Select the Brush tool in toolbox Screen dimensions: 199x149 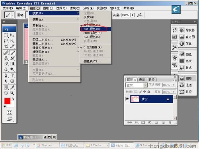(12, 53)
